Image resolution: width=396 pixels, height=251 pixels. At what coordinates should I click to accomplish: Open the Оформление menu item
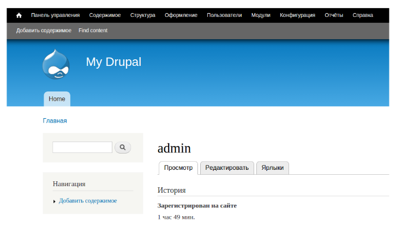point(181,15)
